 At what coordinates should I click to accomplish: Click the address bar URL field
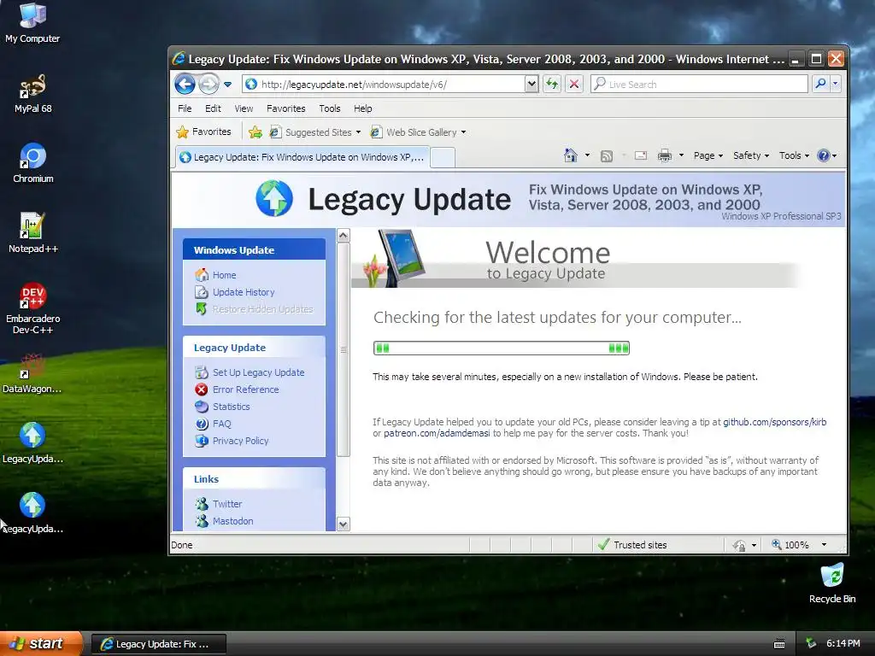pos(385,85)
